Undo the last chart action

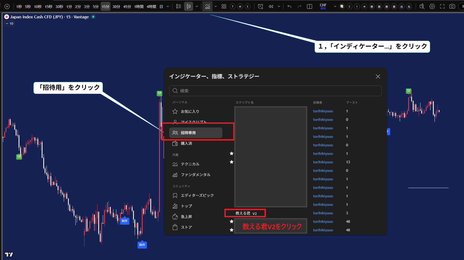[x=289, y=6]
